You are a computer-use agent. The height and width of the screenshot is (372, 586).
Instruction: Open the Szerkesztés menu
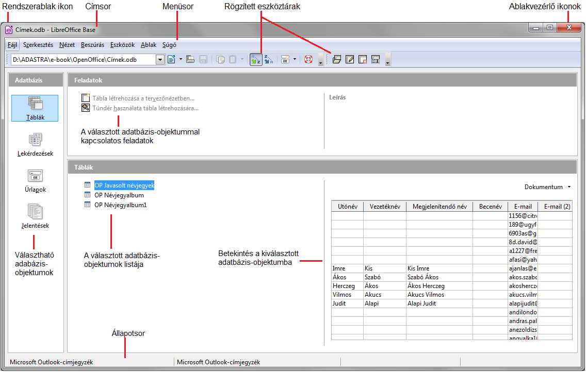38,45
